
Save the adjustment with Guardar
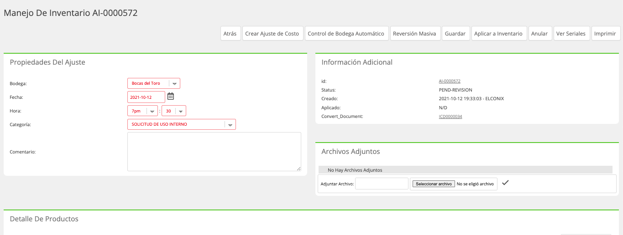click(x=455, y=34)
